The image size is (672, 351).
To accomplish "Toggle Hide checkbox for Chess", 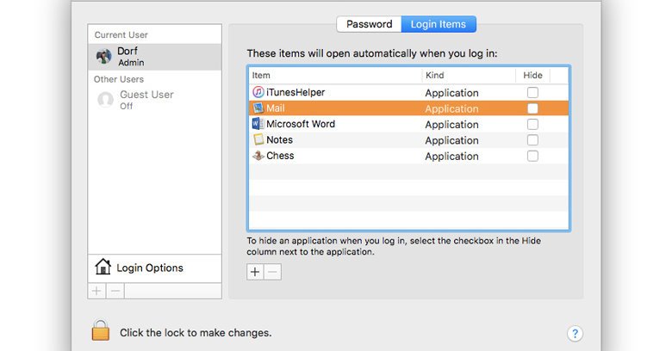I will point(532,156).
